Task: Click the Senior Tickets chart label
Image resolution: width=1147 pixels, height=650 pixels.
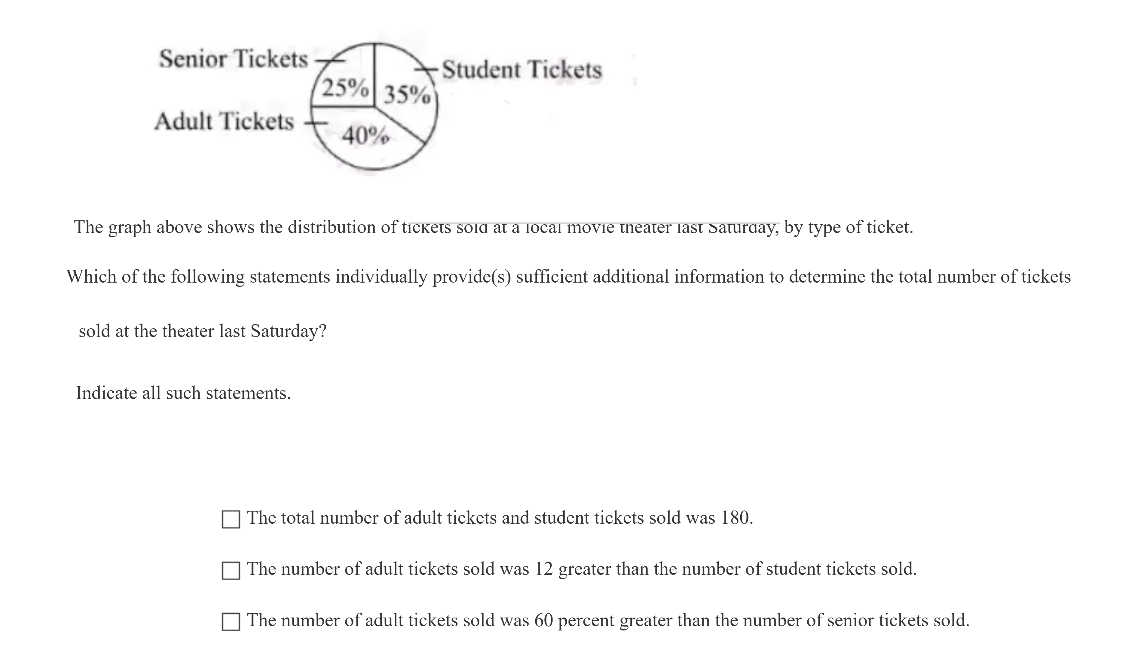Action: pos(234,59)
